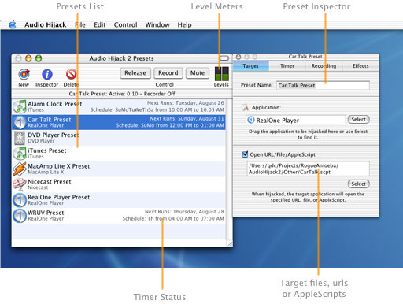Select the MacAmp Lite X Preset row
Viewport: 403px width, 308px height.
click(119, 169)
